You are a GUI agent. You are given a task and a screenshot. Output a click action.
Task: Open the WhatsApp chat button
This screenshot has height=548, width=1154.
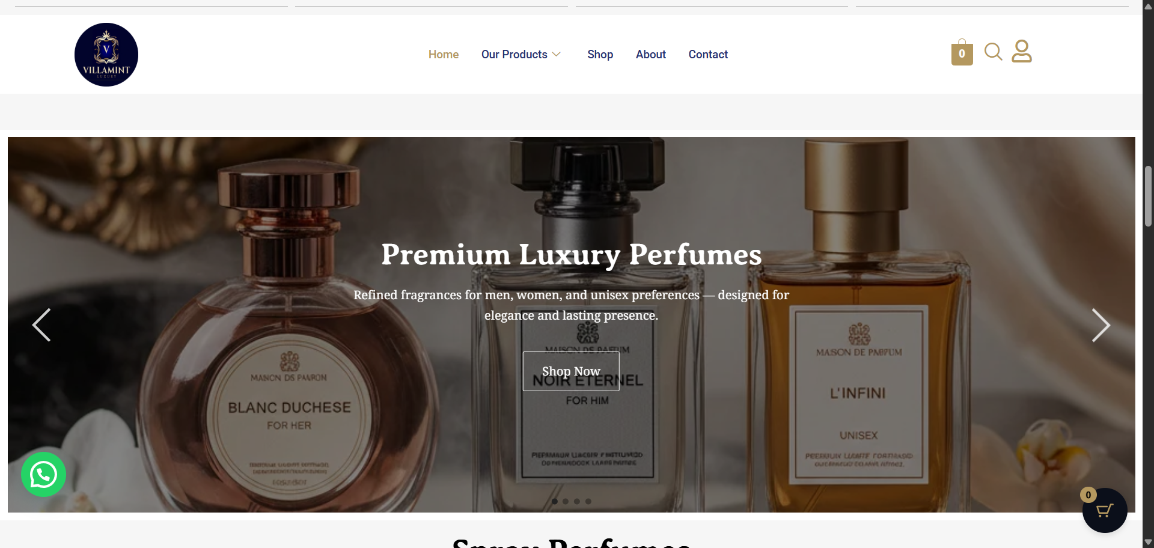pos(43,475)
